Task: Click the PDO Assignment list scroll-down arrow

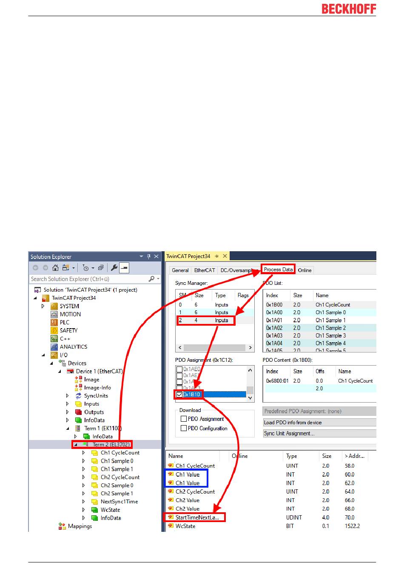Action: (250, 398)
